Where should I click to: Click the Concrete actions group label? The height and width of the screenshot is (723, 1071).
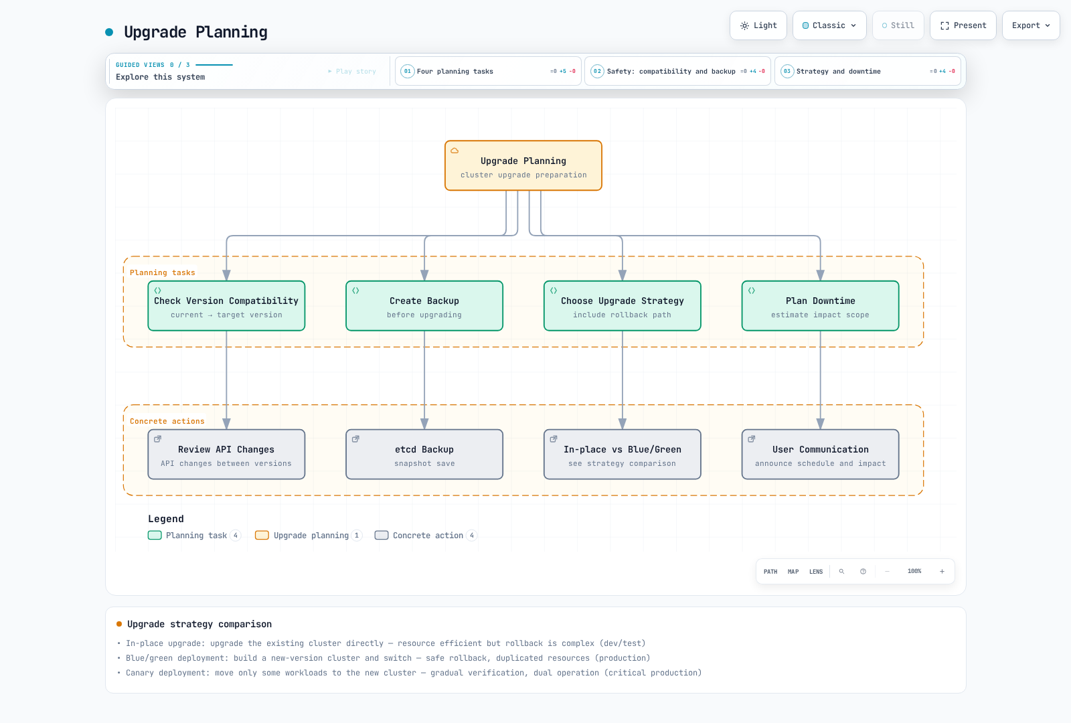(x=167, y=421)
